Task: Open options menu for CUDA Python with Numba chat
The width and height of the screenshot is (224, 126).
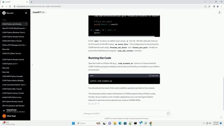Action: coord(27,24)
